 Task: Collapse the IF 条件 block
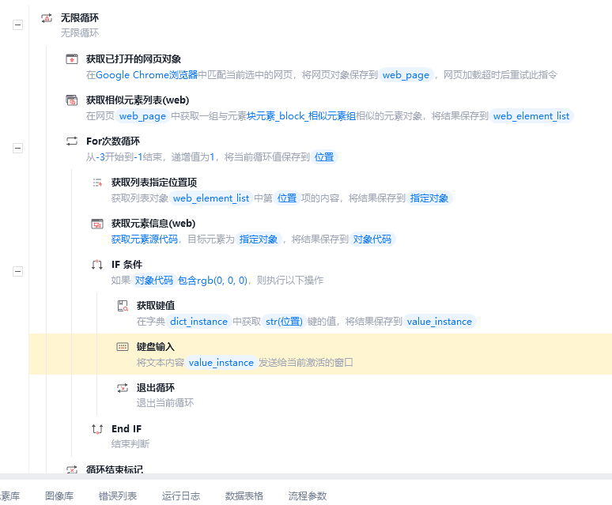pyautogui.click(x=17, y=271)
